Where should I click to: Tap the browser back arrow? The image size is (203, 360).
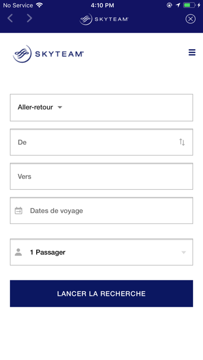click(x=10, y=19)
